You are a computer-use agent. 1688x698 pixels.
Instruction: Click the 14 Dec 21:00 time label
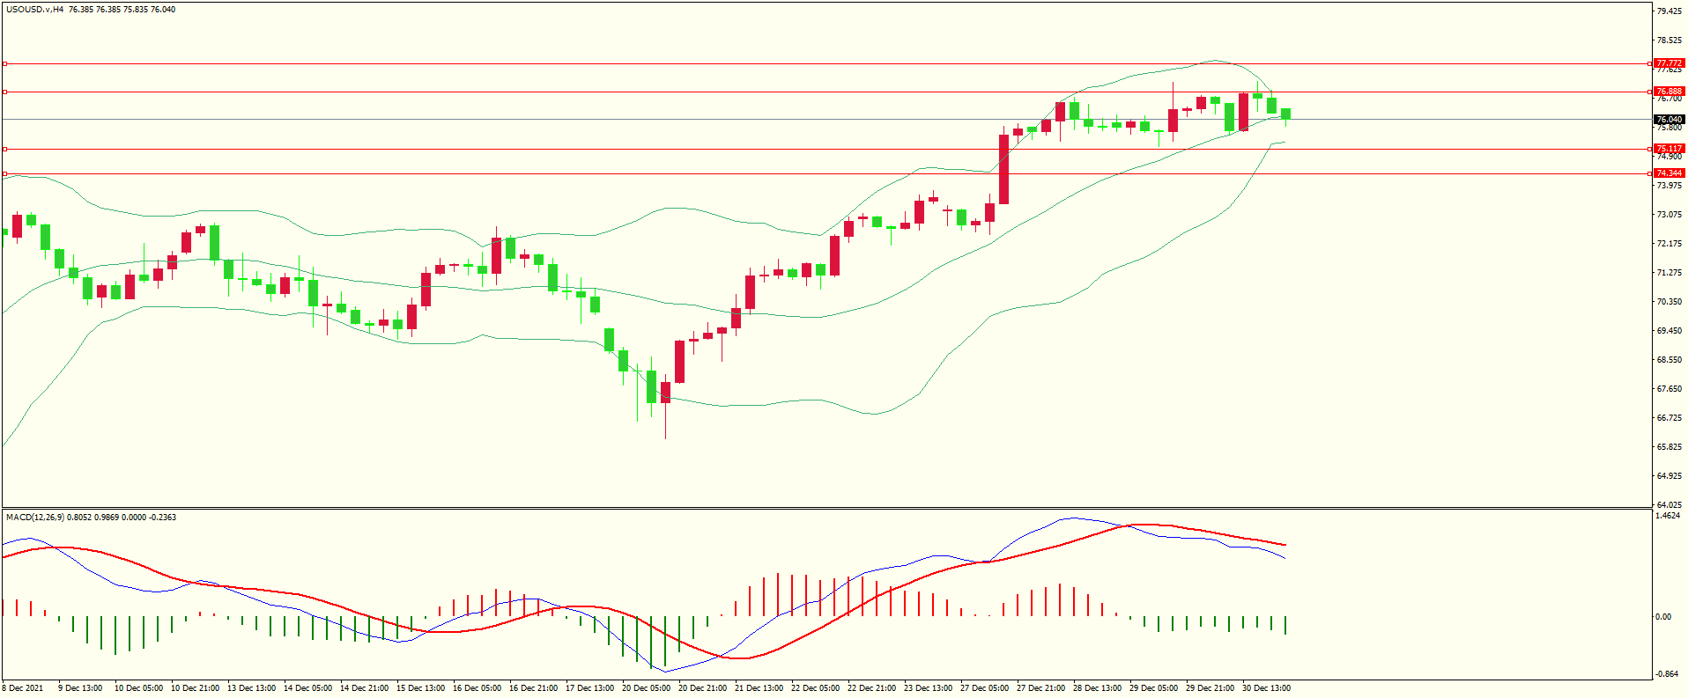click(x=364, y=688)
